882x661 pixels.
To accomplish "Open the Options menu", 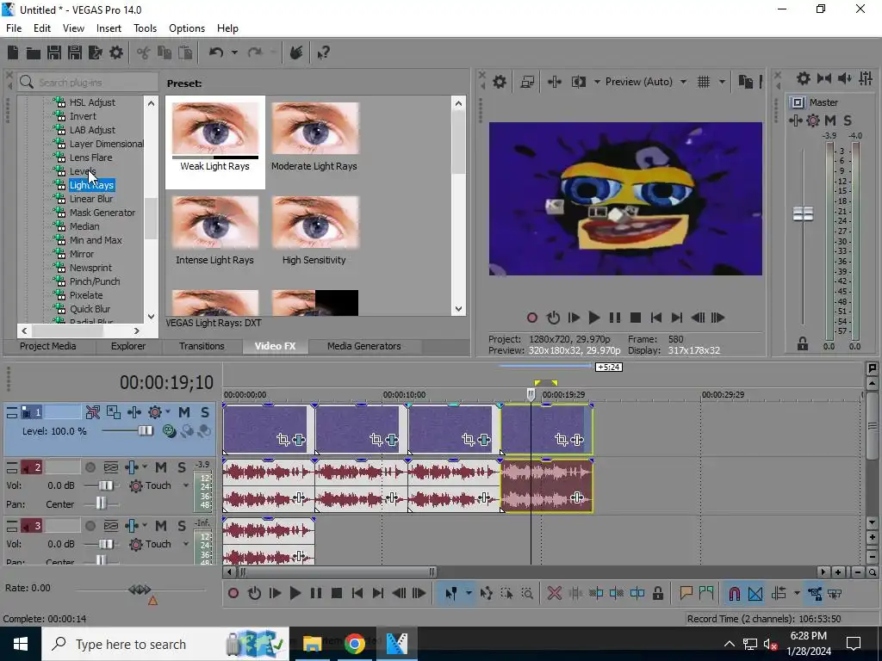I will 187,28.
